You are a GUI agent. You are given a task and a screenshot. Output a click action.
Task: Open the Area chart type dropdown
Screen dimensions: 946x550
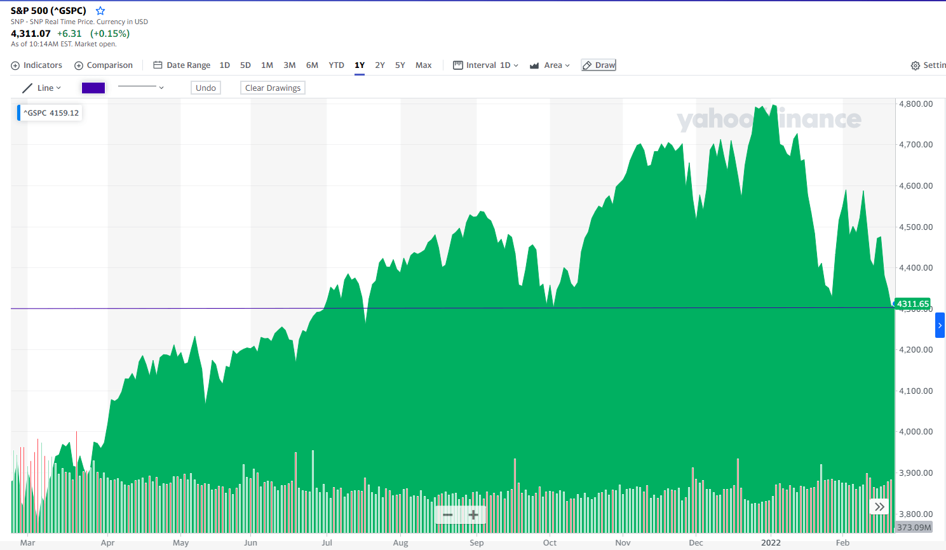click(549, 65)
